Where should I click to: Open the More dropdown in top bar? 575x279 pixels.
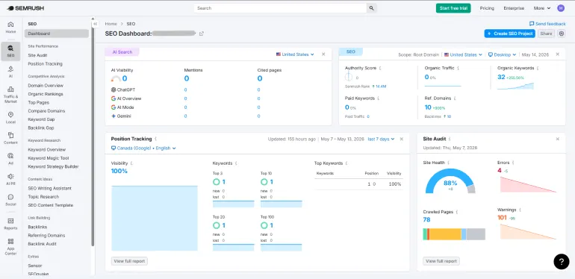coord(542,8)
